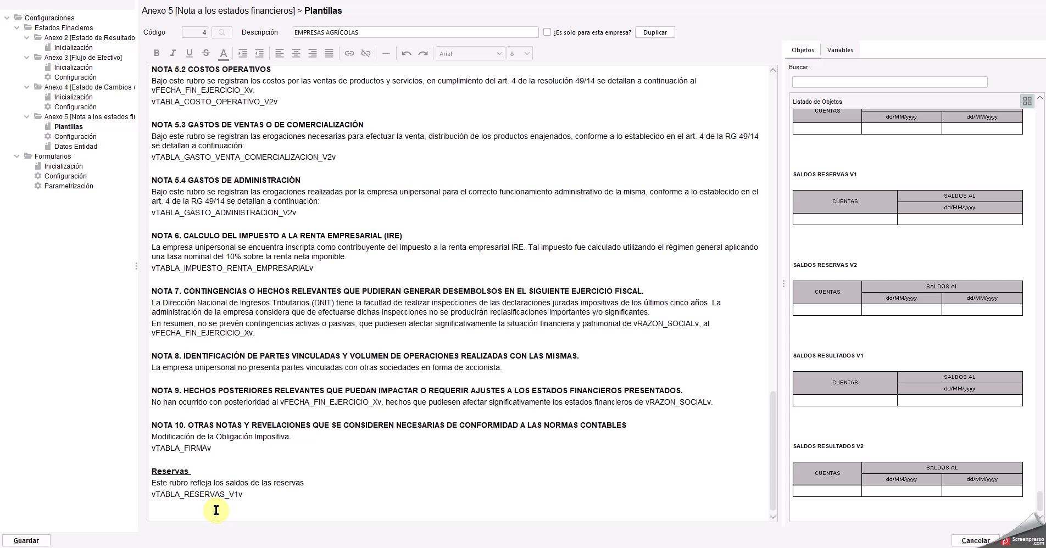Insert a horizontal line

(386, 53)
